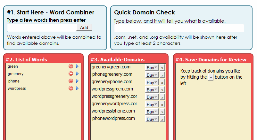Click blue arrow beside wordpress
257x140 pixels.
(77, 88)
